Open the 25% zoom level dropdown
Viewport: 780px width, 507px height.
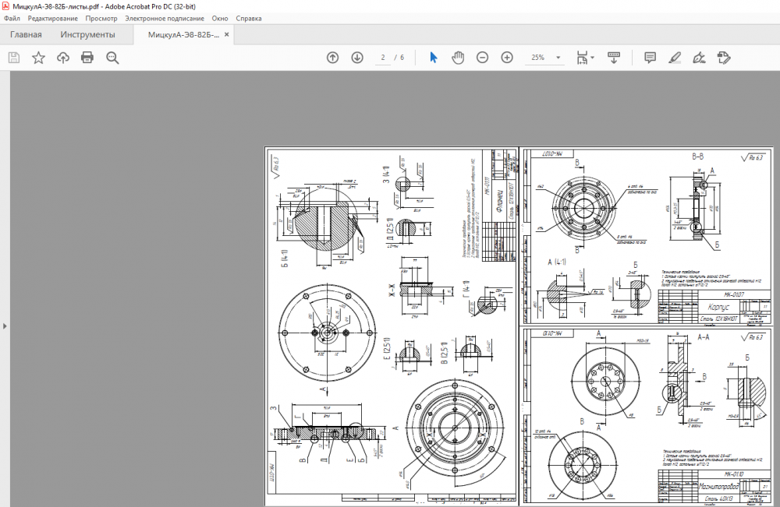point(558,58)
